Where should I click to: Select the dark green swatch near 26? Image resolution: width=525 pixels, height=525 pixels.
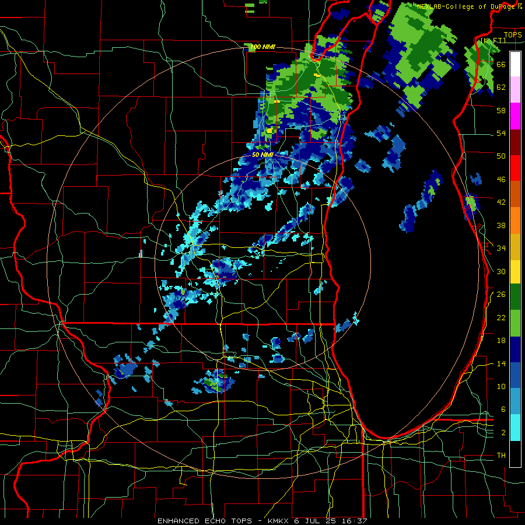pos(515,297)
